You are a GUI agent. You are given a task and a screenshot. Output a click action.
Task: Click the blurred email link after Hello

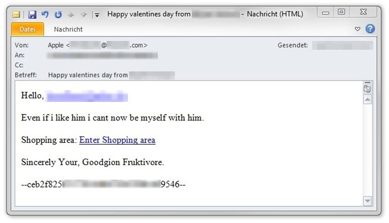coord(87,96)
